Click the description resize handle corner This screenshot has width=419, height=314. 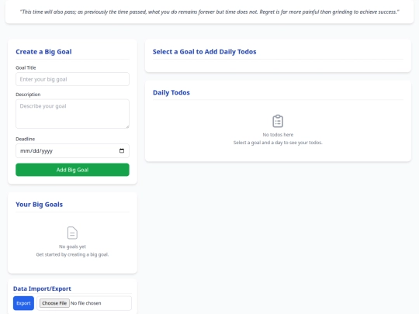127,126
